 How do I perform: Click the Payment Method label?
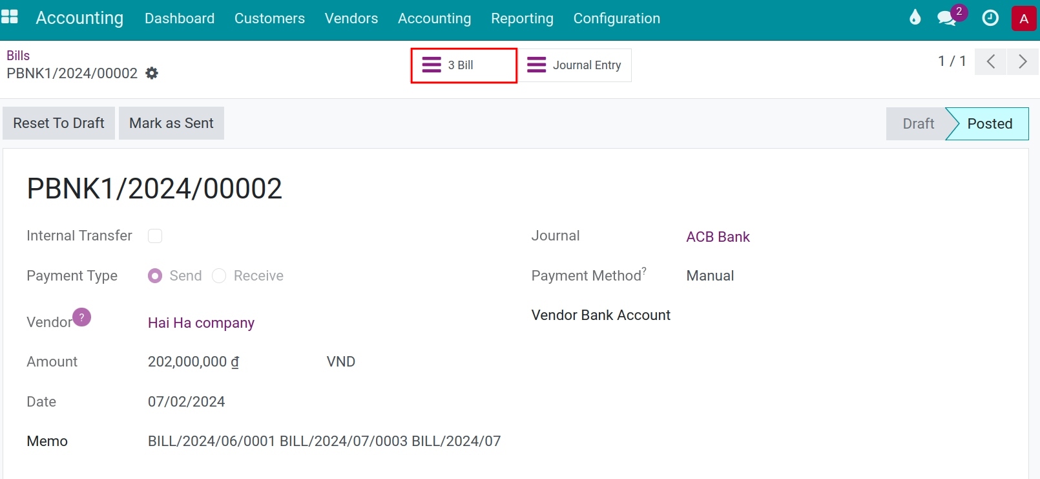pos(586,275)
